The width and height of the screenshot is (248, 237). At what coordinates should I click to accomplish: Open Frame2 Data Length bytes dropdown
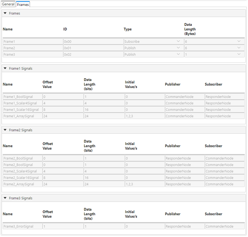214,48
